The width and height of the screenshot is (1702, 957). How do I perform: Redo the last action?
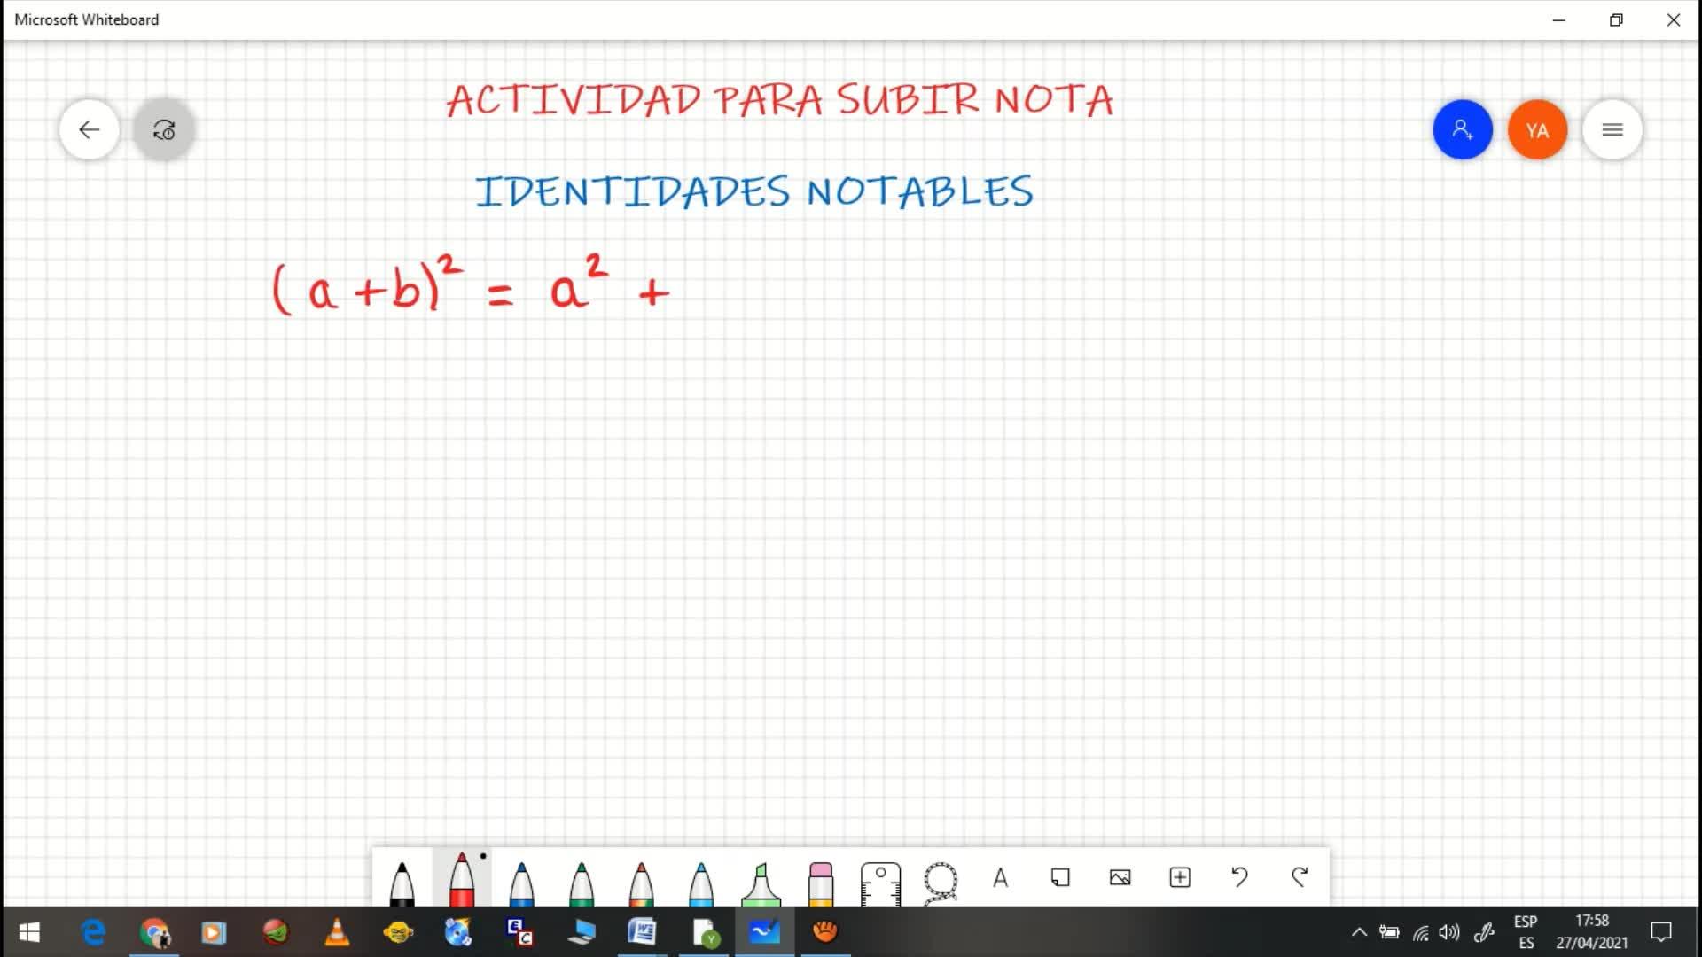(1300, 877)
